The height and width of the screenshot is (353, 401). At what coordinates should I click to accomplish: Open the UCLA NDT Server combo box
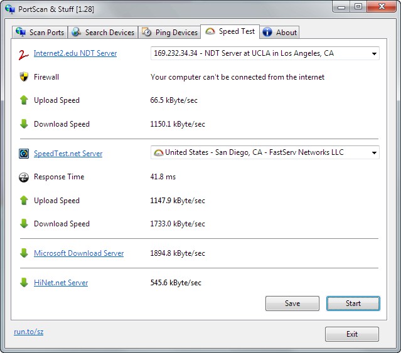click(265, 53)
